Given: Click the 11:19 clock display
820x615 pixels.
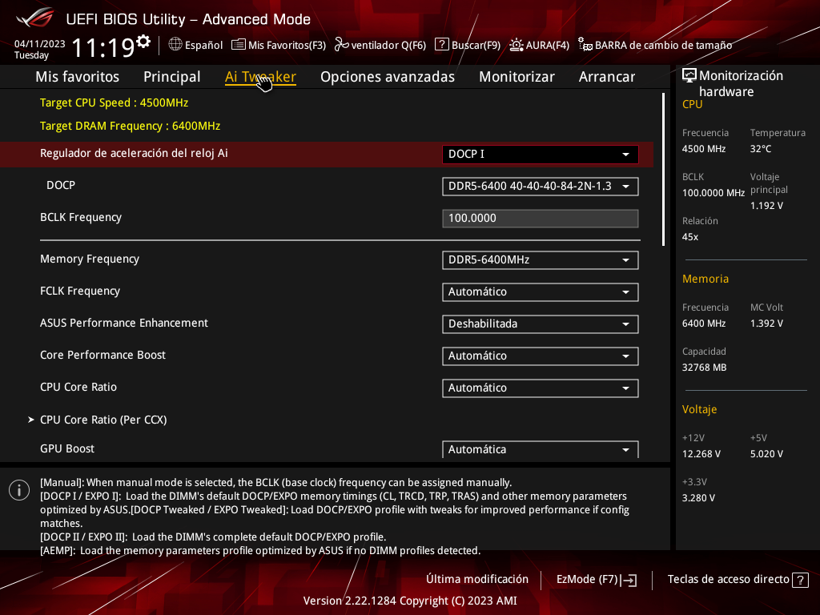Looking at the screenshot, I should (103, 47).
